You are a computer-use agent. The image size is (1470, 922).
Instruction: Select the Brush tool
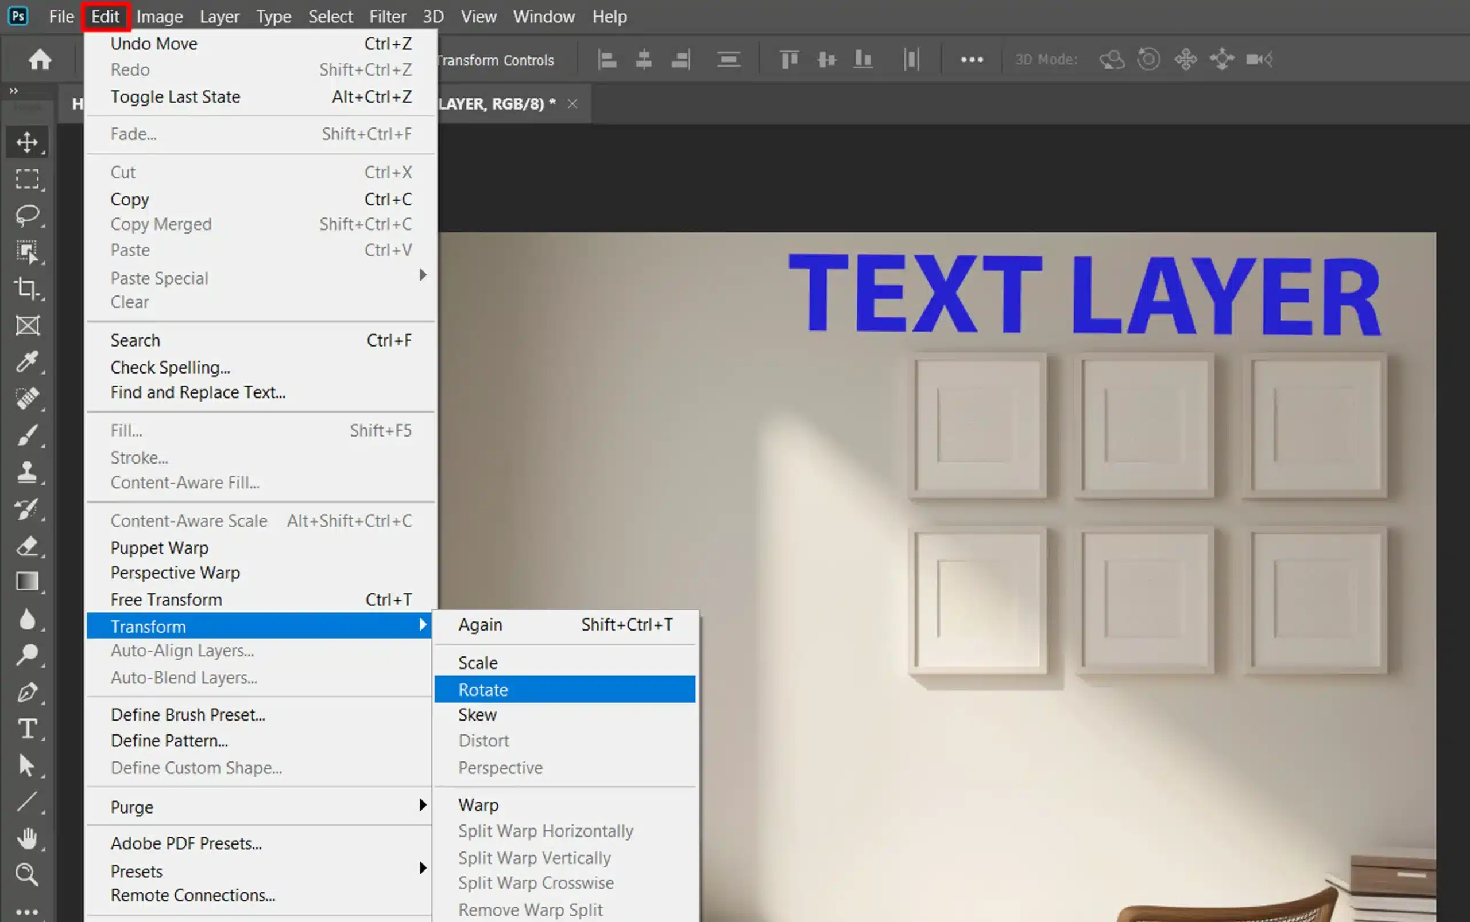pyautogui.click(x=27, y=435)
